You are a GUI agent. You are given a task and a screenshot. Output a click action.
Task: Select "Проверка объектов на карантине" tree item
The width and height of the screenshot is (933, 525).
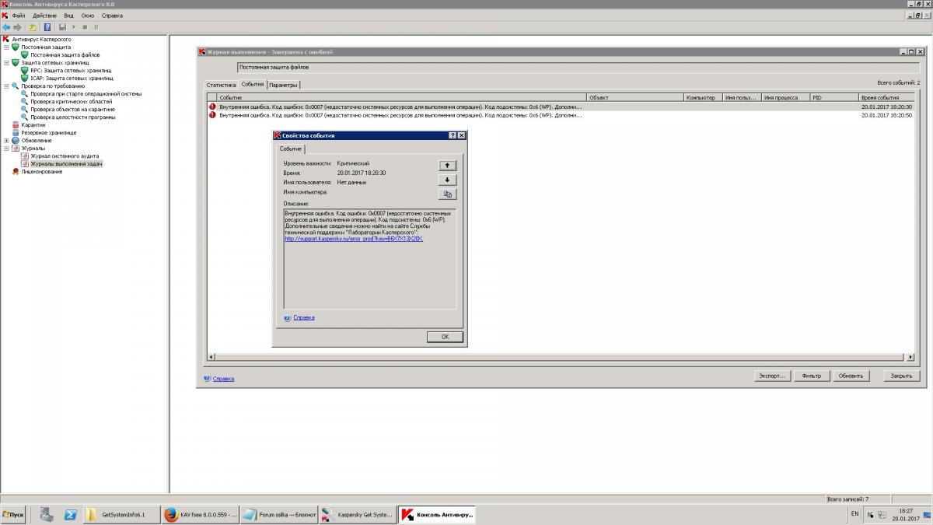(x=72, y=109)
